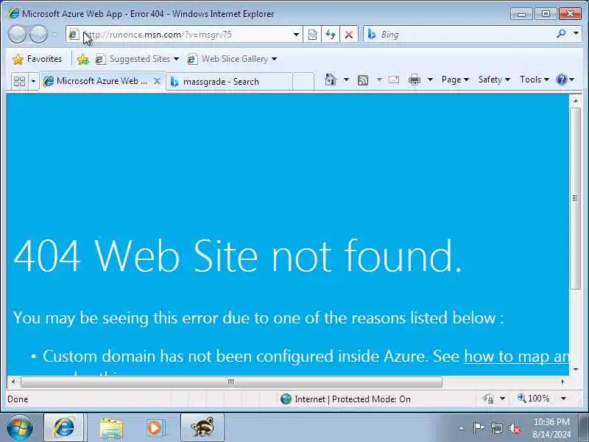The width and height of the screenshot is (589, 442).
Task: Switch to massgrade - Search tab
Action: click(x=228, y=82)
